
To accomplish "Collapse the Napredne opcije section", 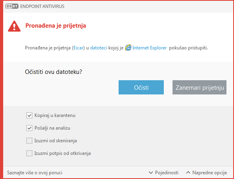I will pos(207,173).
